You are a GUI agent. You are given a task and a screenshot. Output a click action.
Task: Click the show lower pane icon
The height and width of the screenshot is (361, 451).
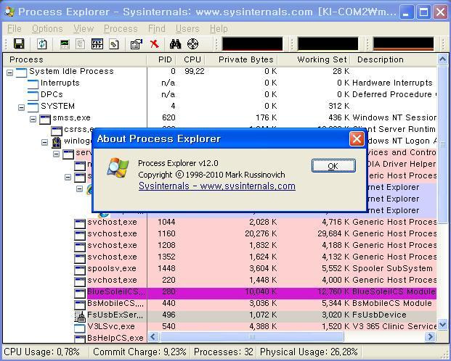click(97, 44)
